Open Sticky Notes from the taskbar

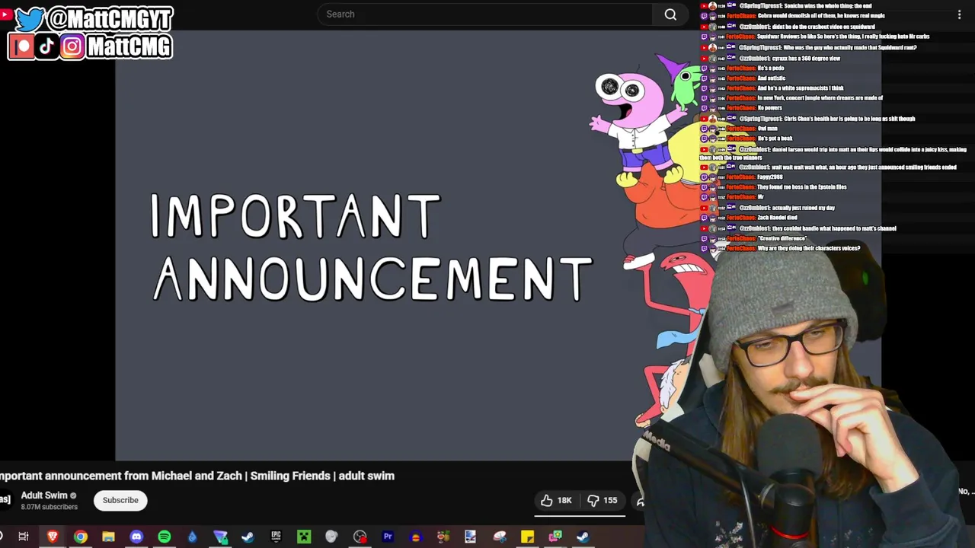click(527, 537)
